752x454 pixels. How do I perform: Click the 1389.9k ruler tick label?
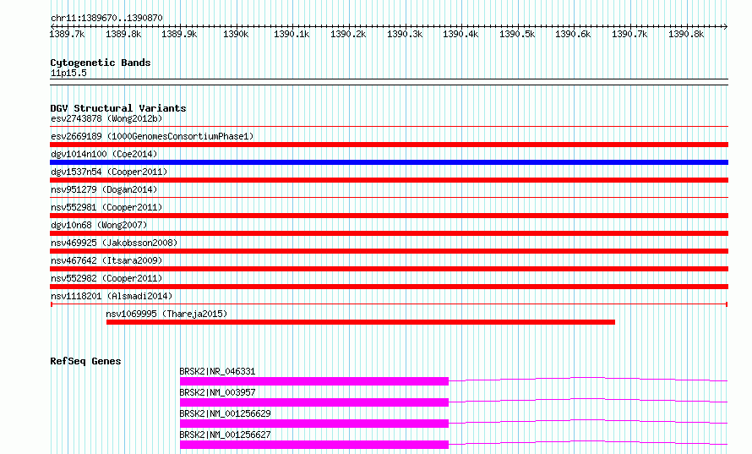(x=179, y=34)
